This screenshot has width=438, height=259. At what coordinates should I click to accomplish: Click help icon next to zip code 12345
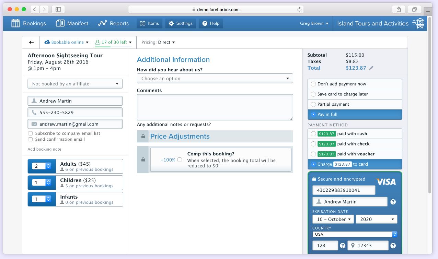point(393,246)
